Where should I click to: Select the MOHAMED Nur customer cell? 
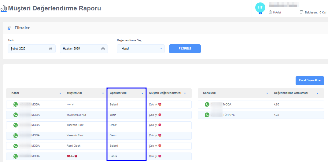76,115
